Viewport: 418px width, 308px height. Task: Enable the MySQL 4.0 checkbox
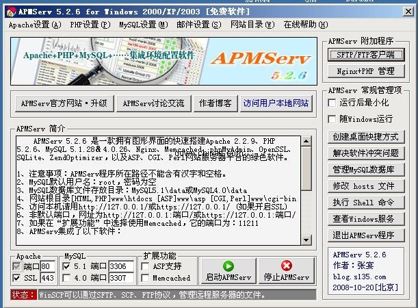coord(66,278)
